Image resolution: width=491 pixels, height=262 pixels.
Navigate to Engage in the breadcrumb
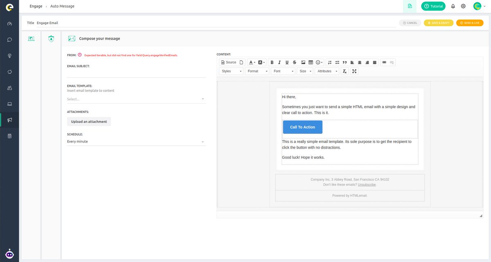(36, 6)
